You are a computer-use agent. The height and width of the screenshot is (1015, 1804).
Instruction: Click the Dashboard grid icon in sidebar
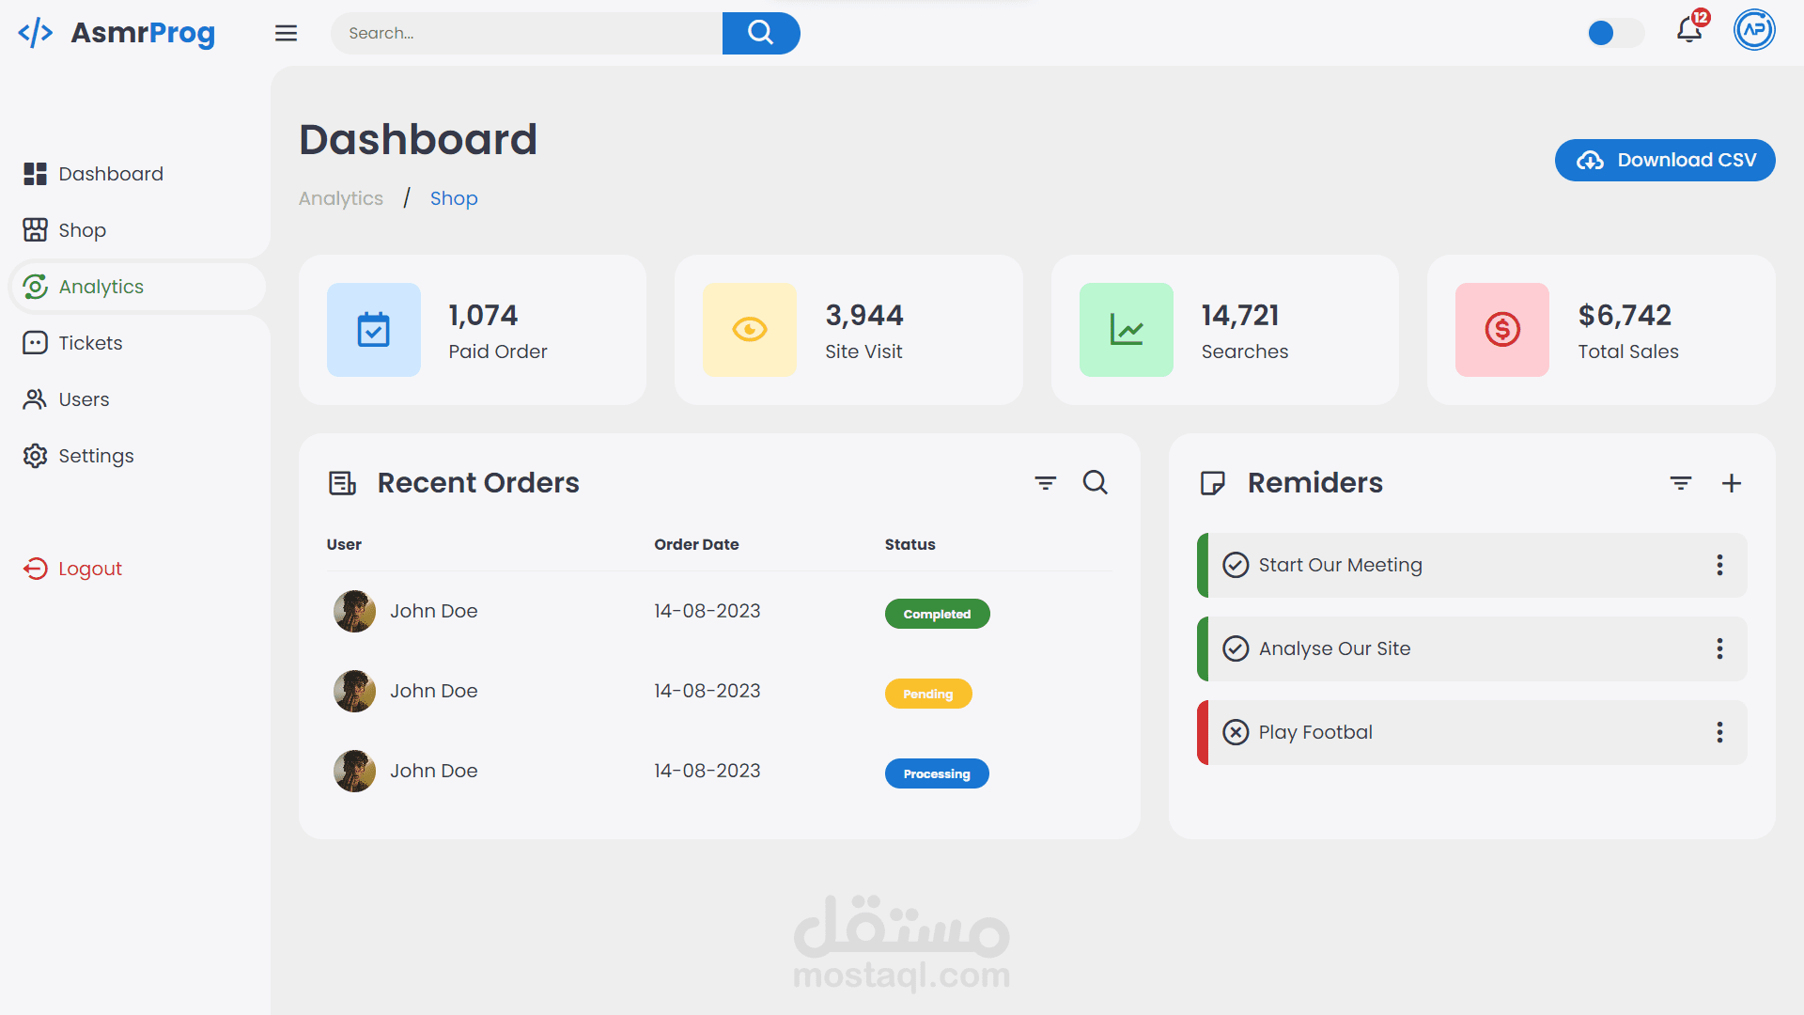(35, 174)
